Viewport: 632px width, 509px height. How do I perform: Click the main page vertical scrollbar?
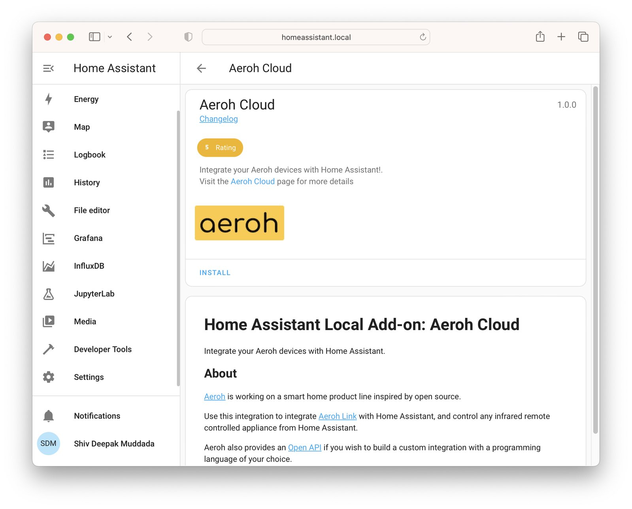click(595, 260)
